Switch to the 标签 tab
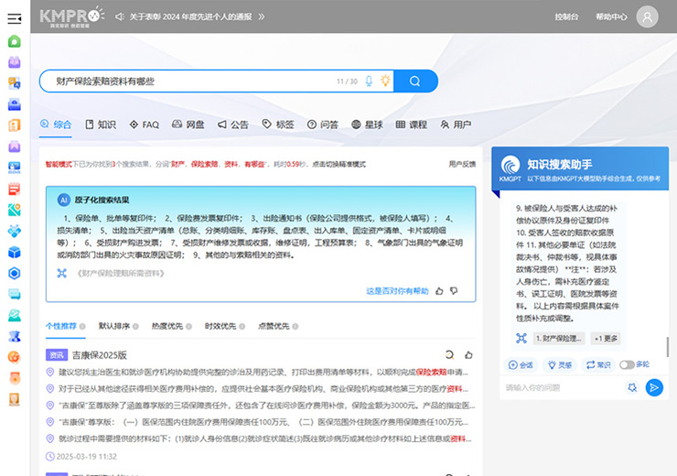The height and width of the screenshot is (476, 677). (278, 124)
